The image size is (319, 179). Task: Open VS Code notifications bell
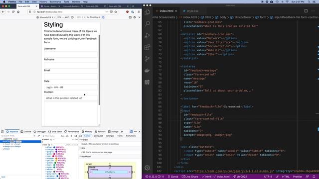[314, 177]
